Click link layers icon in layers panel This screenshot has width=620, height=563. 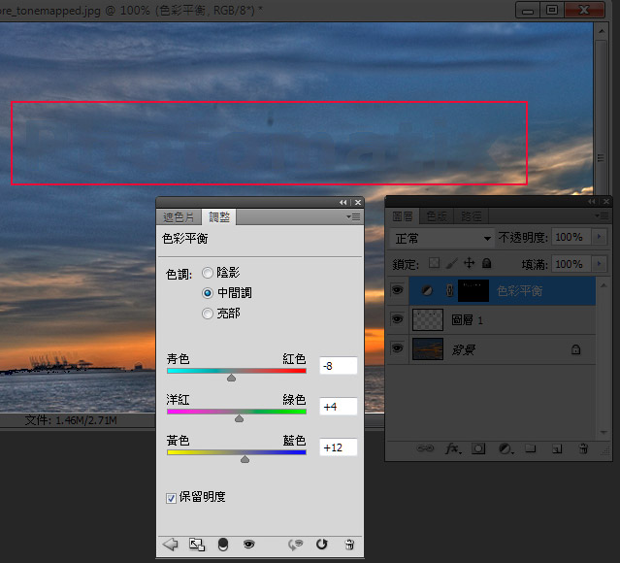(425, 448)
